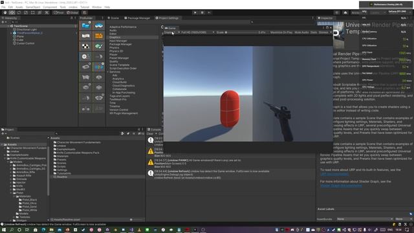Toggle Maximize On Play in Game view
Image resolution: width=414 pixels, height=233 pixels.
[x=281, y=32]
